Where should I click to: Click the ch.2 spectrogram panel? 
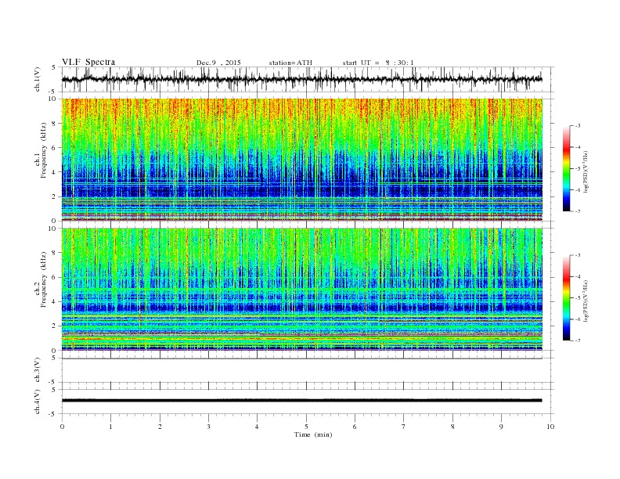[302, 290]
